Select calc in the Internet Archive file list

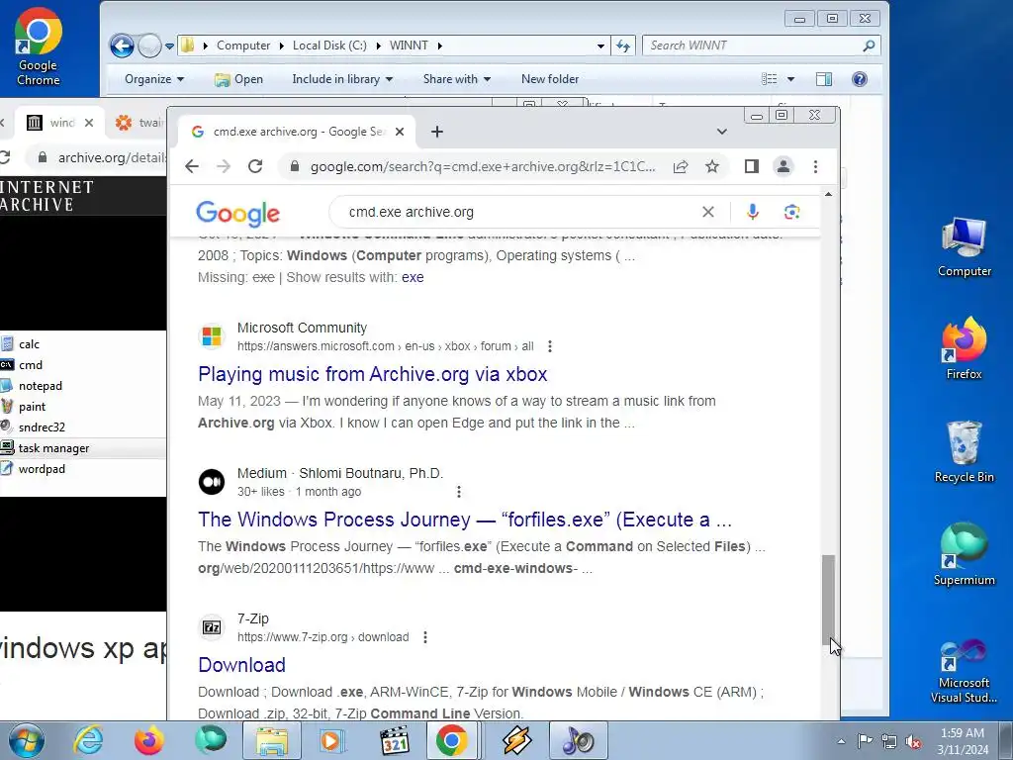(29, 344)
